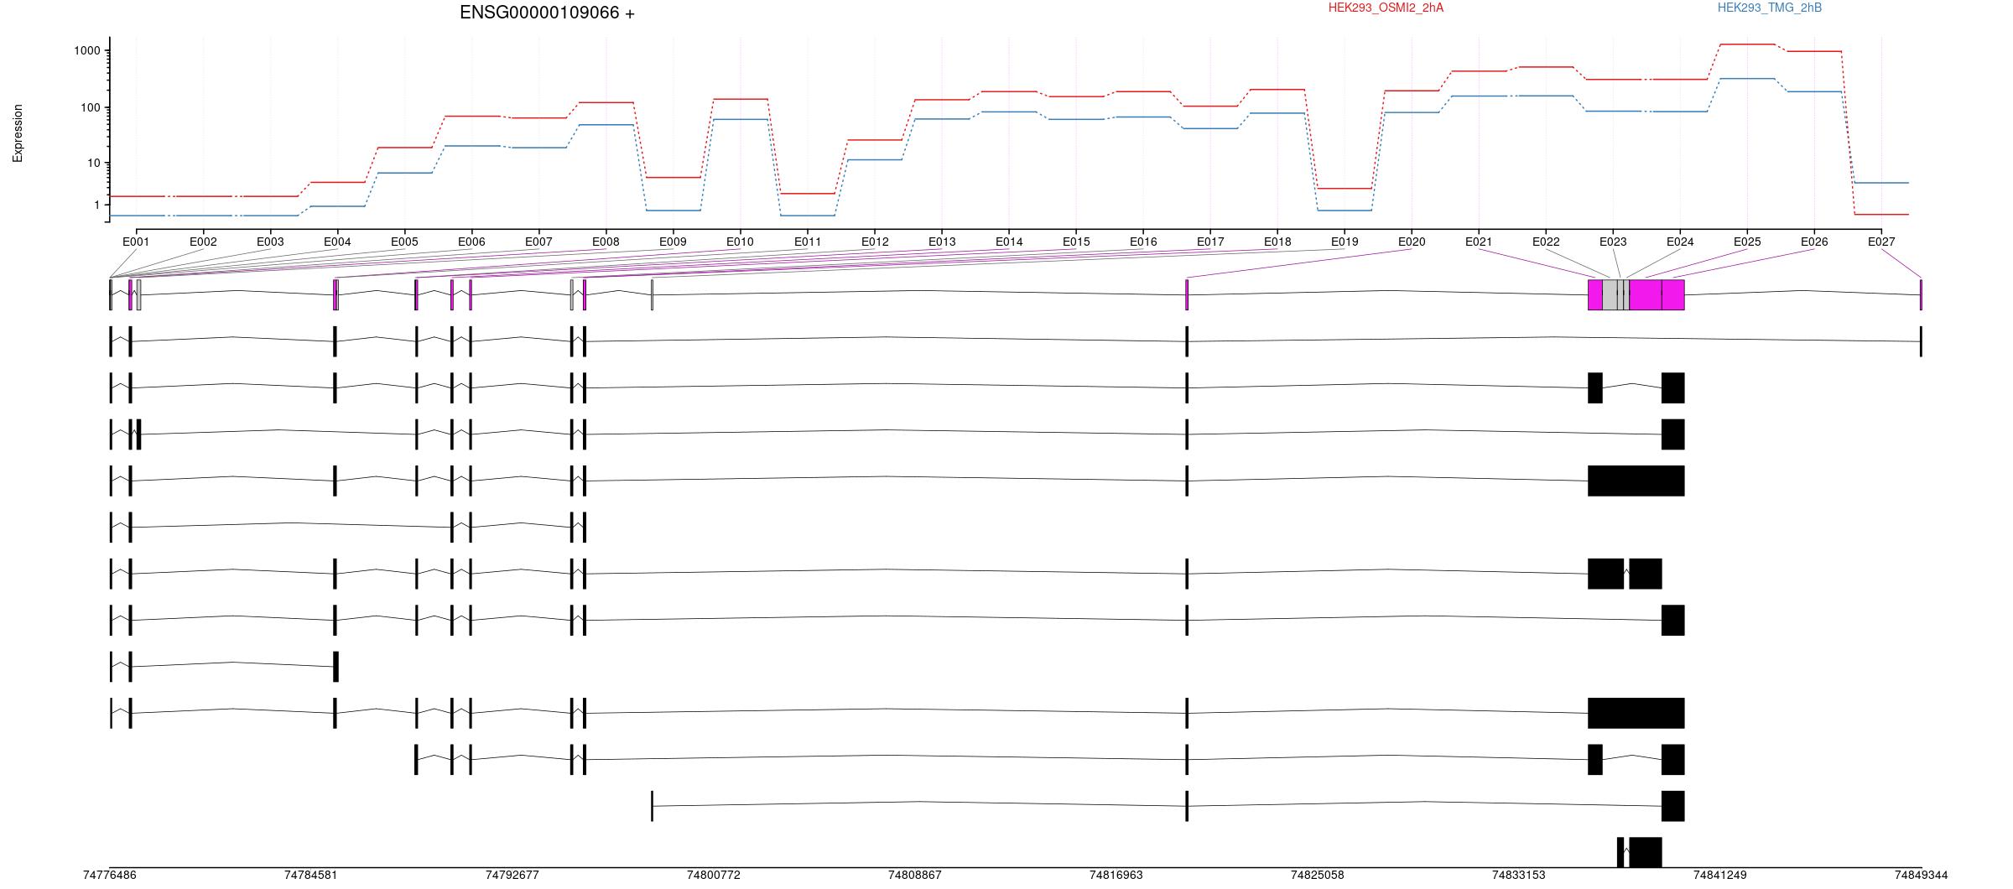Image resolution: width=2013 pixels, height=889 pixels.
Task: Click exon label E007
Action: point(538,242)
